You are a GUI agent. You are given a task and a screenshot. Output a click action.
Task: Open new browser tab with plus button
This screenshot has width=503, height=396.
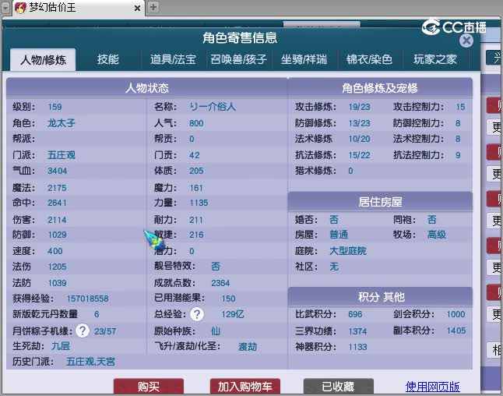tap(153, 7)
